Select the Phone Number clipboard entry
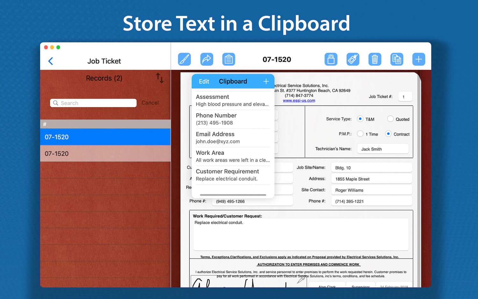 point(233,119)
